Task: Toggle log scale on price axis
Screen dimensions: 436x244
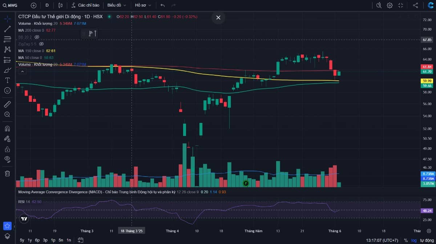Action: tap(414, 240)
